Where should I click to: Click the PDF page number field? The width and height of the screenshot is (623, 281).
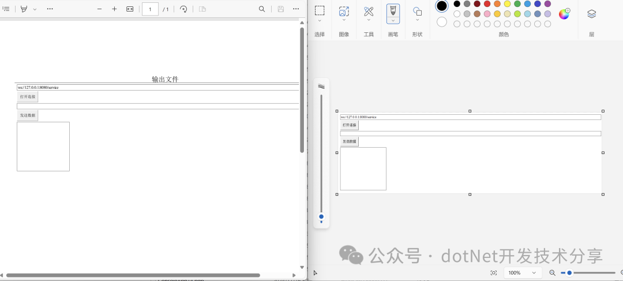coord(150,9)
